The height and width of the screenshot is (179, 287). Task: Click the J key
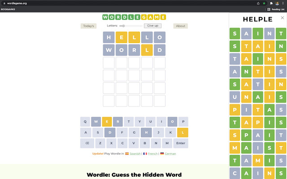[x=158, y=132]
